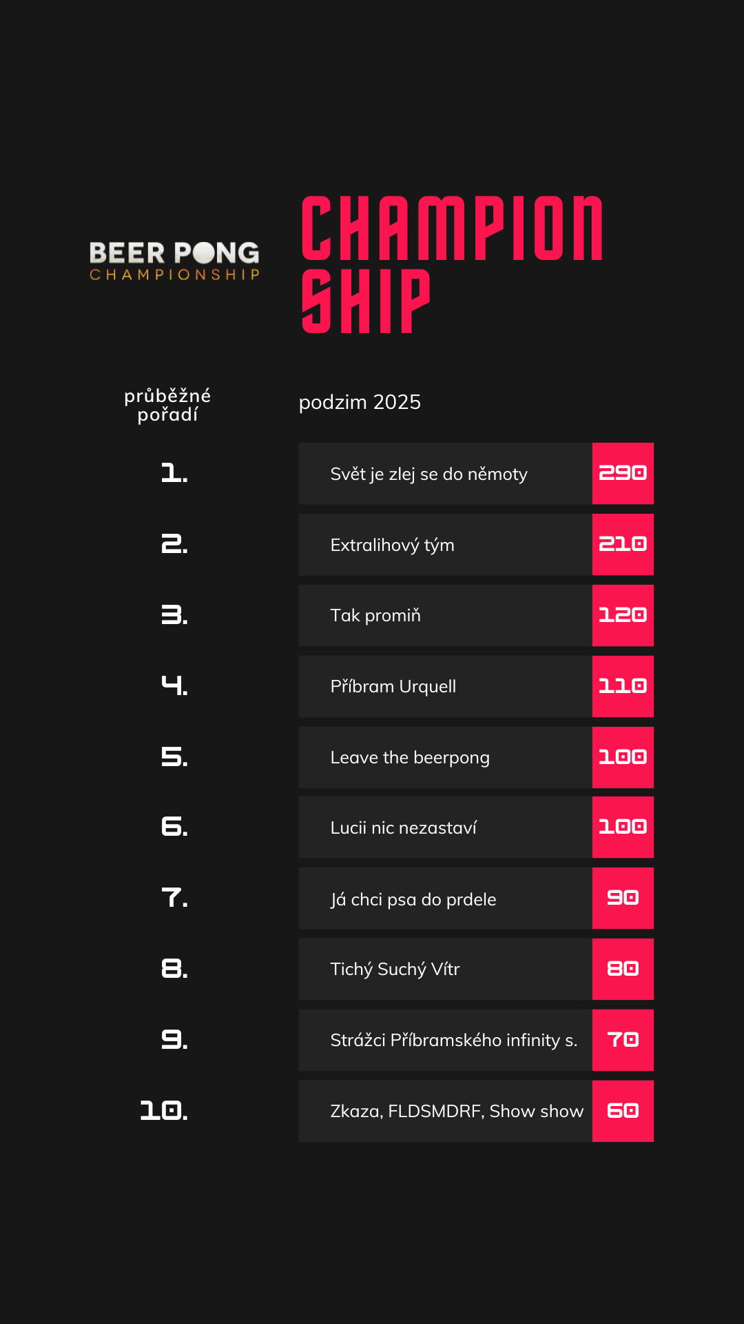Click the red 210 score box
Screen dimensions: 744x1324
(x=623, y=545)
